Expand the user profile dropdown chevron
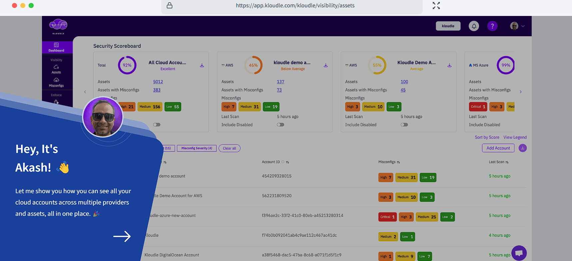This screenshot has width=572, height=261. click(523, 26)
